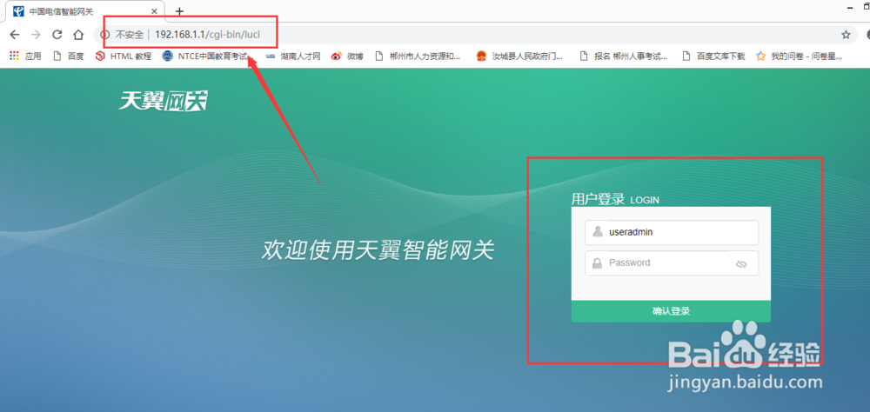Go forward with browser forward arrow
The width and height of the screenshot is (870, 412).
pyautogui.click(x=36, y=35)
